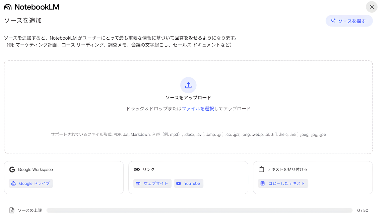This screenshot has height=214, width=380.
Task: Click the document lines icon in コピーしたテキスト
Action: click(x=263, y=183)
